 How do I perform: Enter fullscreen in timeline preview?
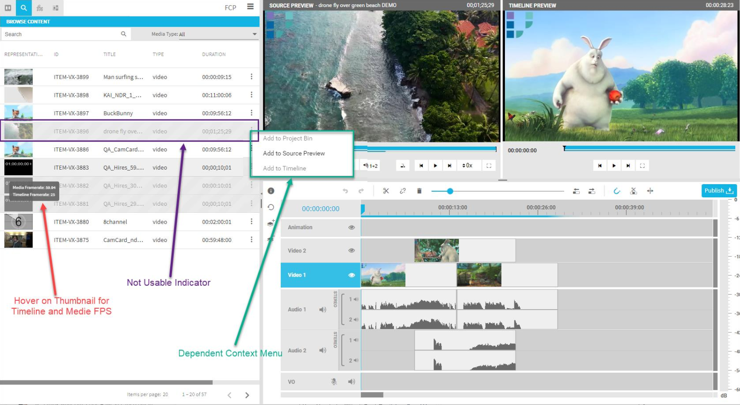click(x=642, y=165)
